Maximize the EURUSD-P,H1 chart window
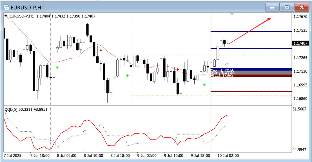Image resolution: width=312 pixels, height=162 pixels. point(287,8)
